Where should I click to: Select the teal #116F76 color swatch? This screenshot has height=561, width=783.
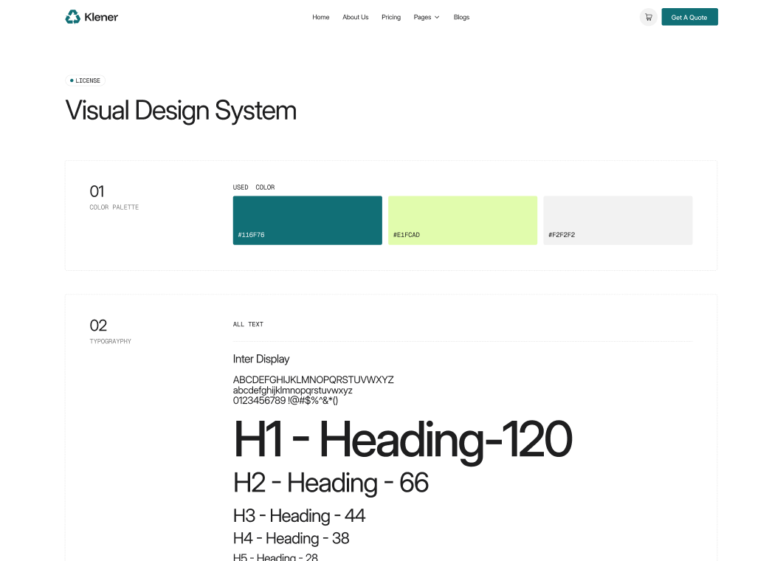(308, 220)
